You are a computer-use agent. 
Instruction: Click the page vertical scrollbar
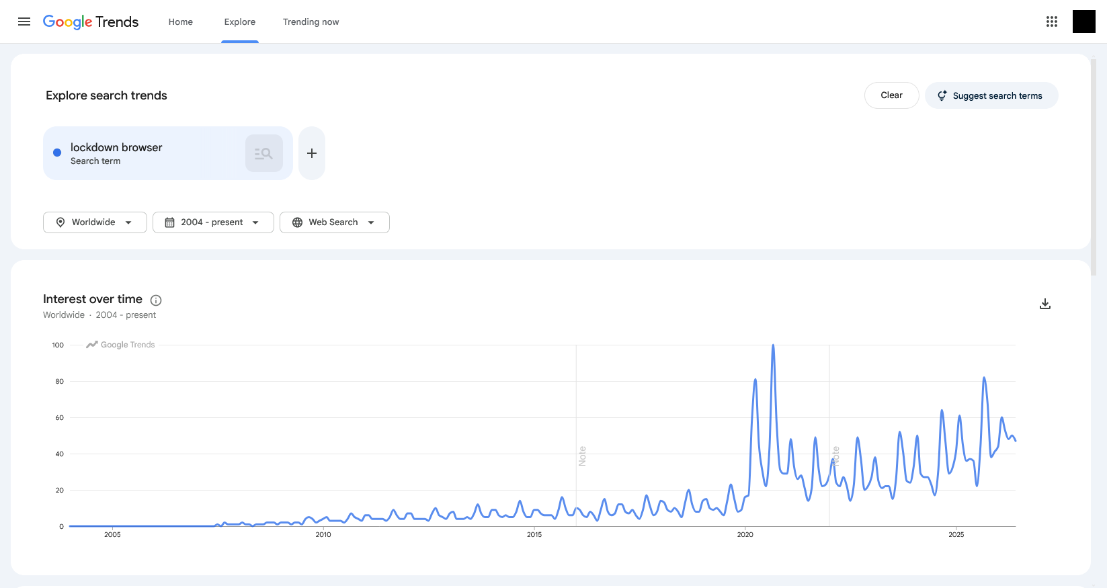click(x=1094, y=167)
